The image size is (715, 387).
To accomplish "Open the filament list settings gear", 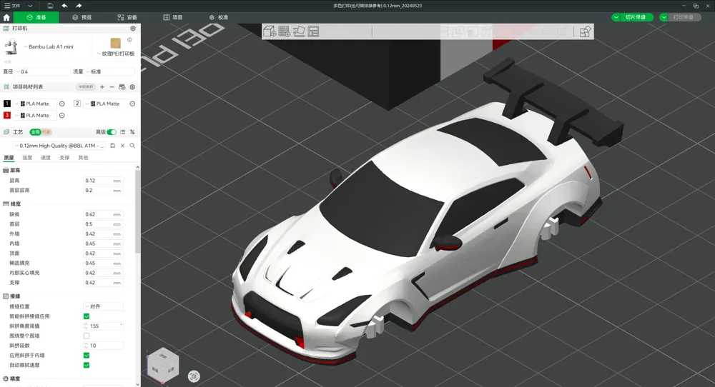I will point(133,87).
